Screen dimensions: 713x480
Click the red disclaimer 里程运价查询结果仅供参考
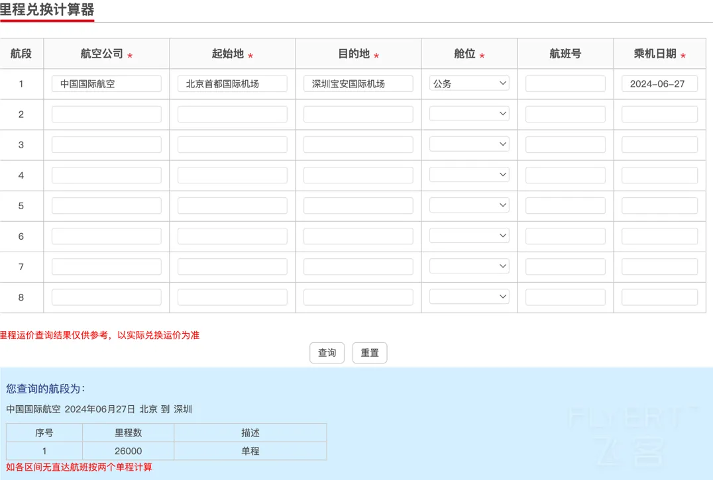click(x=54, y=335)
